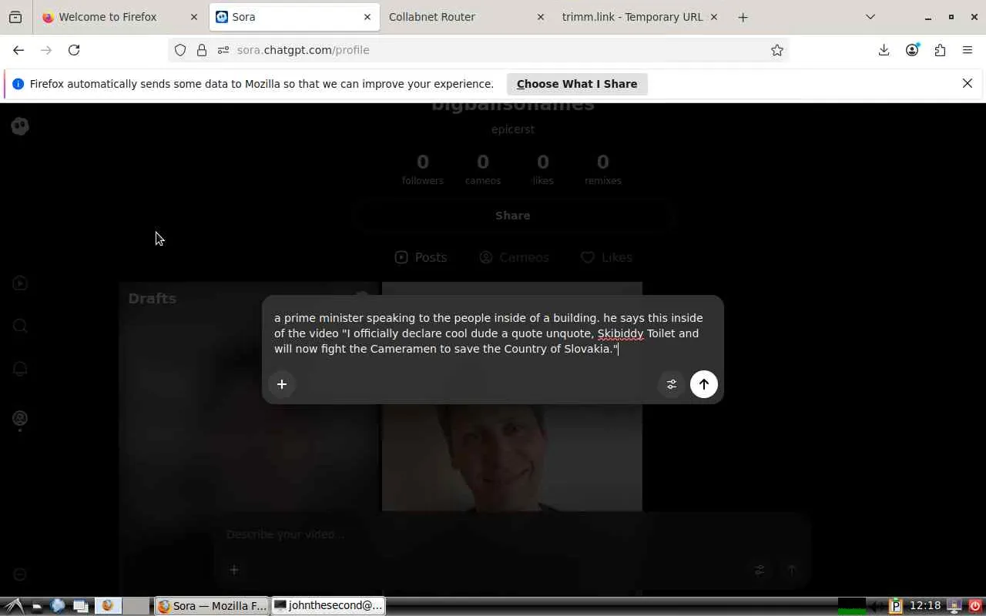Open Sora notifications bell
This screenshot has width=986, height=616.
click(x=20, y=369)
